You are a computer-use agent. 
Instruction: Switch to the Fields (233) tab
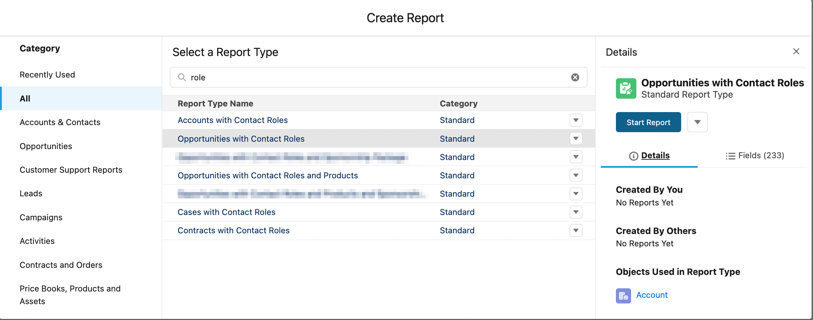click(x=755, y=155)
